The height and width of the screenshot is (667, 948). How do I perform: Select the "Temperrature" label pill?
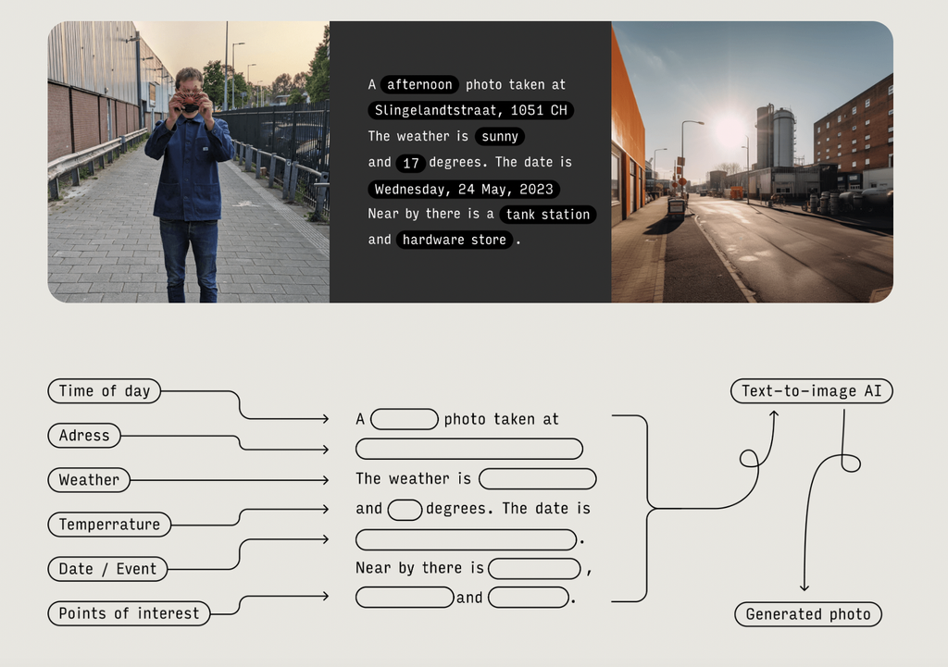(x=108, y=525)
